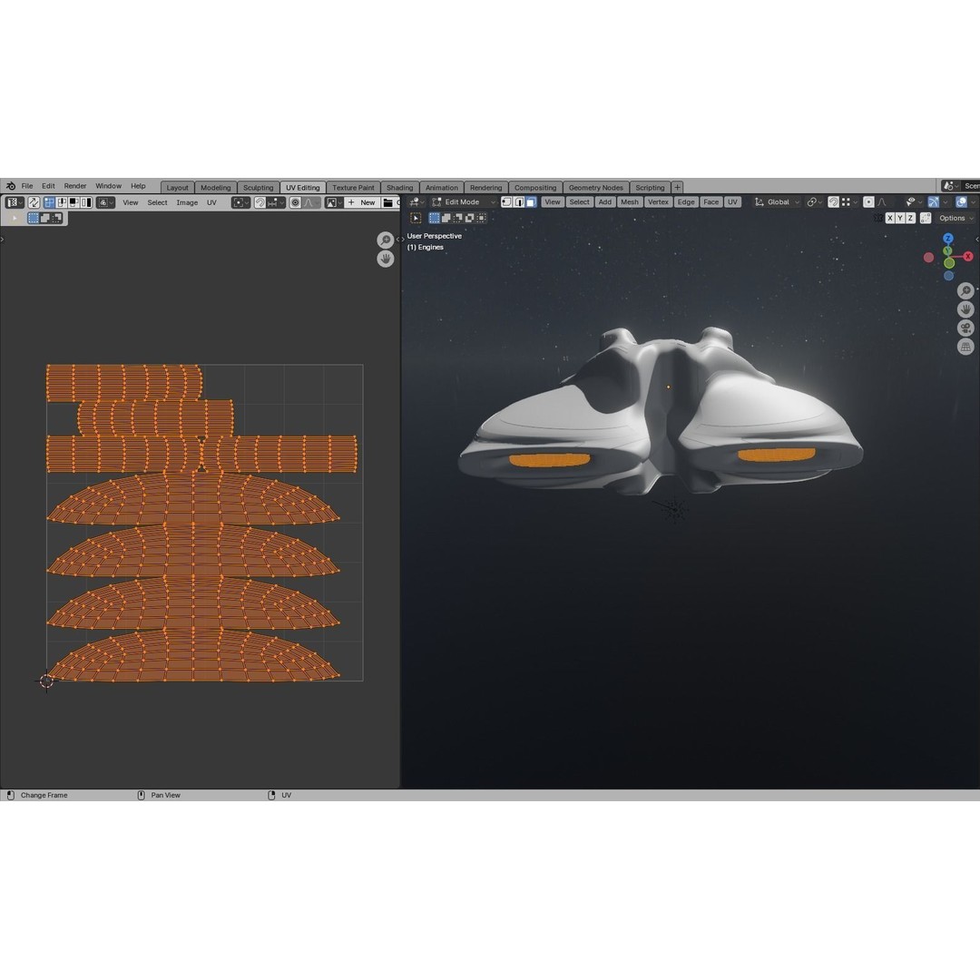Select UV vertex selection mode
Image resolution: width=980 pixels, height=980 pixels.
point(49,202)
